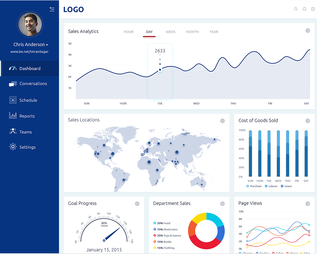Switch to the WEEK tab
Viewport: 317px width, 254px height.
point(170,32)
